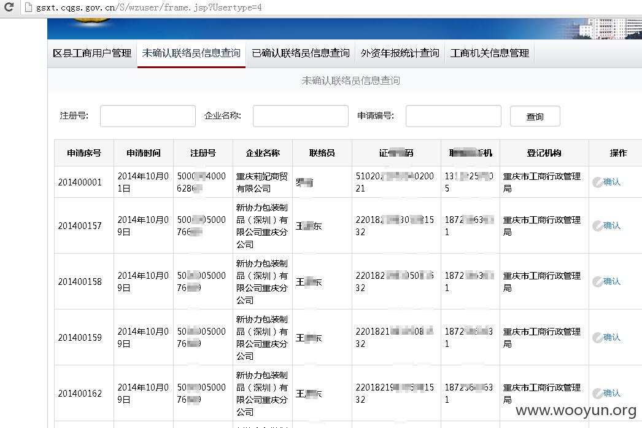Focus the 注册号 input field
This screenshot has width=642, height=428.
point(148,116)
